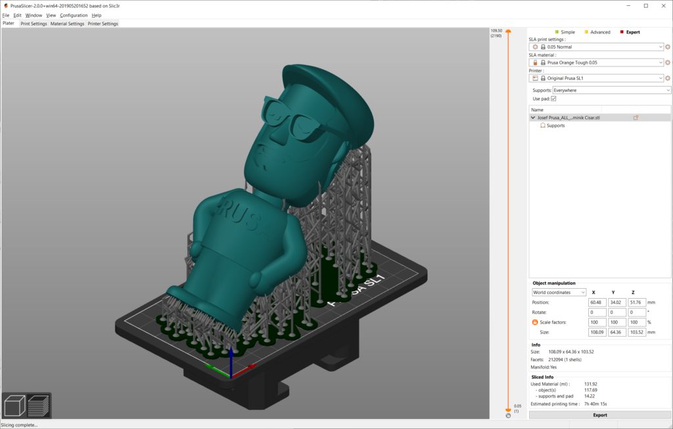This screenshot has height=429, width=673.
Task: Open the Help menu
Action: 97,15
